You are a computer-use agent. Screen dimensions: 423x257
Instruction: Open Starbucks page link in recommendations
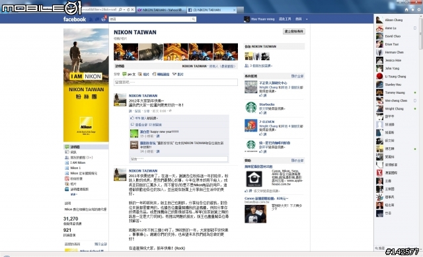(x=267, y=104)
